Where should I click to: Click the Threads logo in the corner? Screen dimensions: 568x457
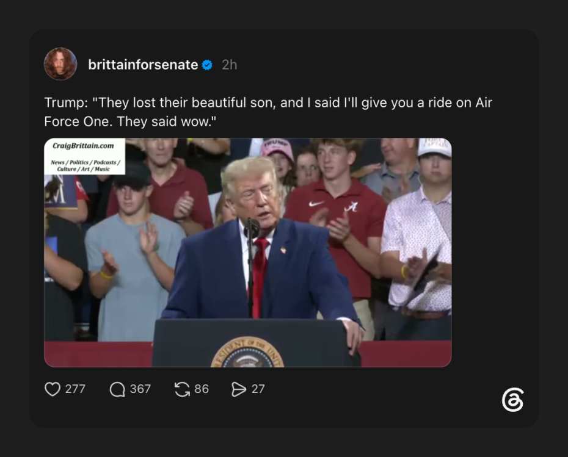pos(512,400)
